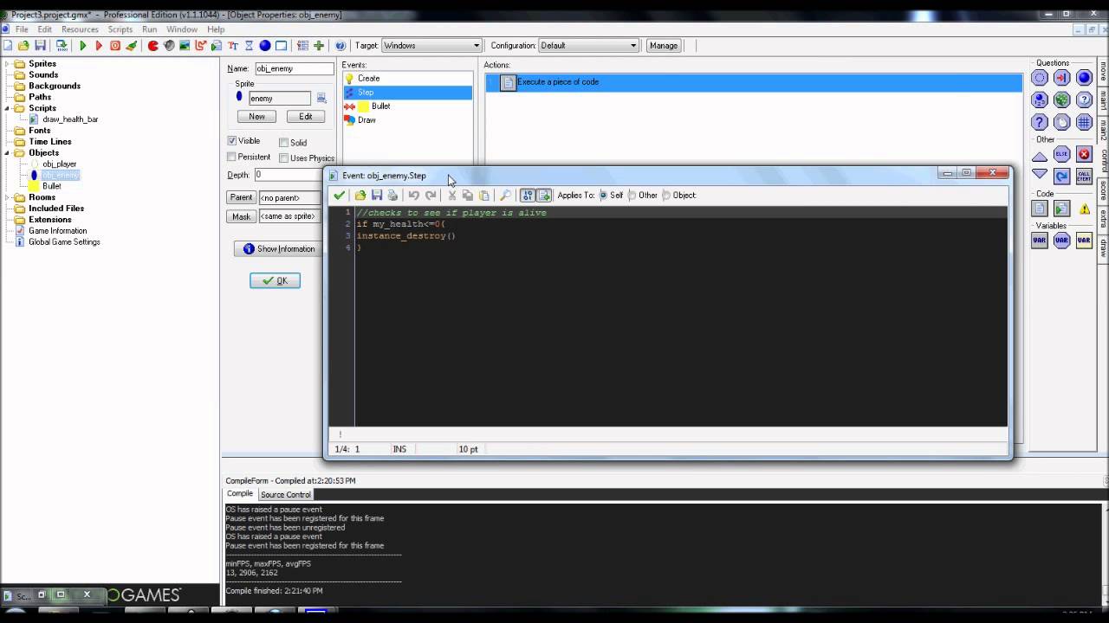The width and height of the screenshot is (1109, 623).
Task: Click the Paste icon in code editor
Action: pyautogui.click(x=484, y=196)
